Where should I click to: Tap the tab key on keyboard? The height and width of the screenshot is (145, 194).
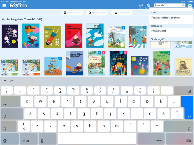click(x=10, y=102)
